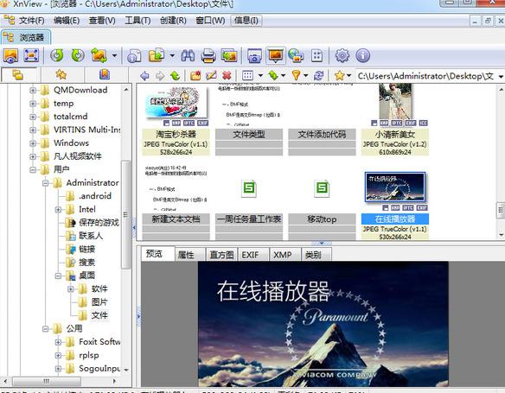This screenshot has width=505, height=393.
Task: Expand the 软件 folder node
Action: pos(71,288)
